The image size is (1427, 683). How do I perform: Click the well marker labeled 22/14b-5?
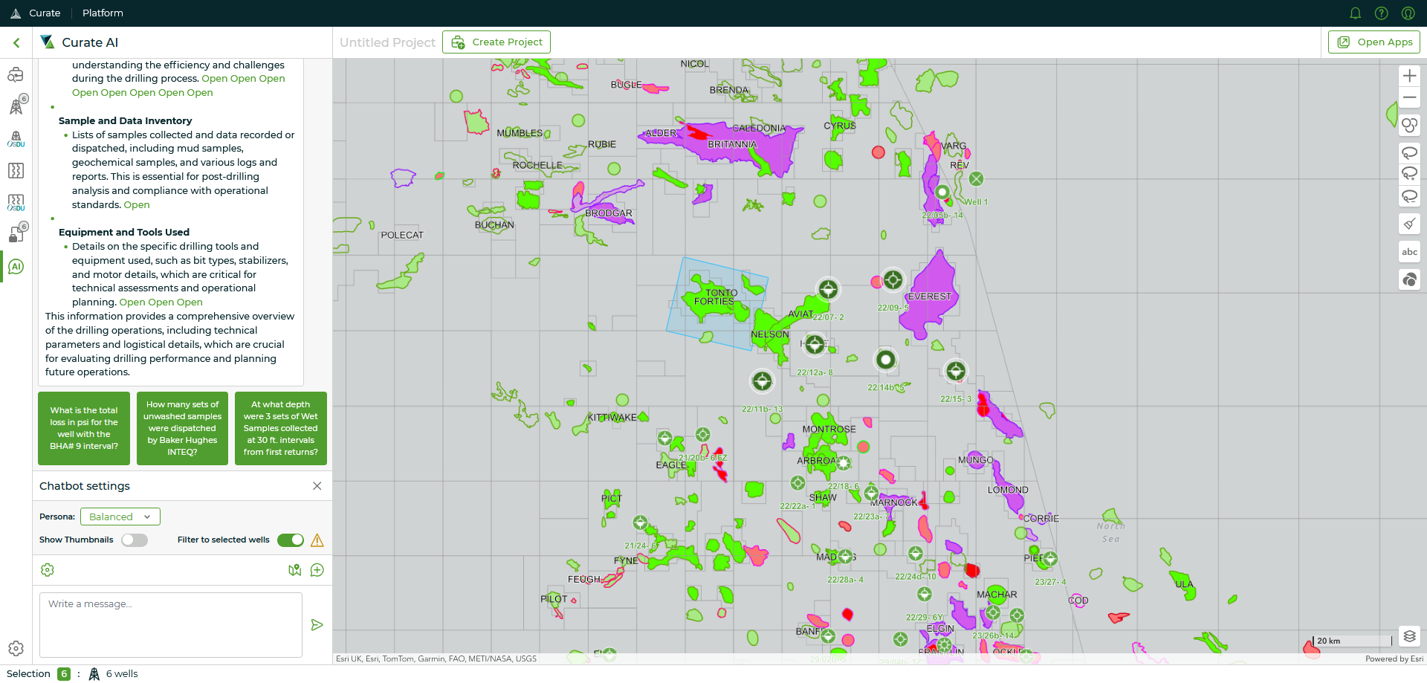(x=885, y=360)
